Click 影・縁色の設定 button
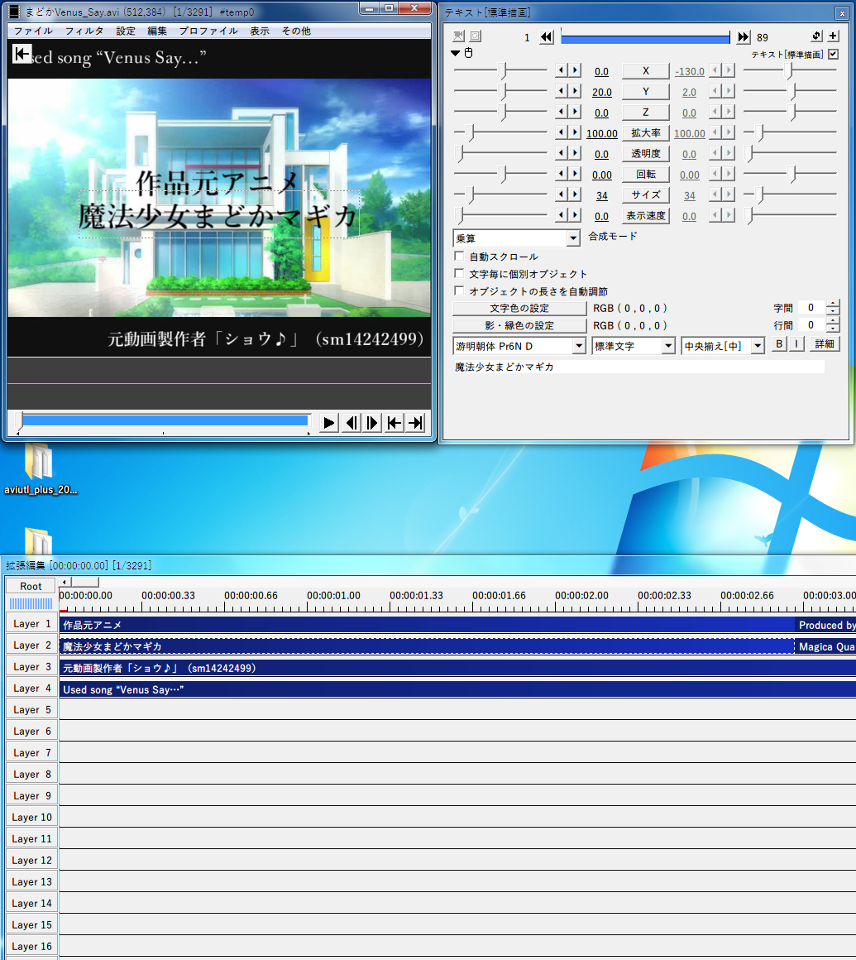The width and height of the screenshot is (856, 960). 519,325
